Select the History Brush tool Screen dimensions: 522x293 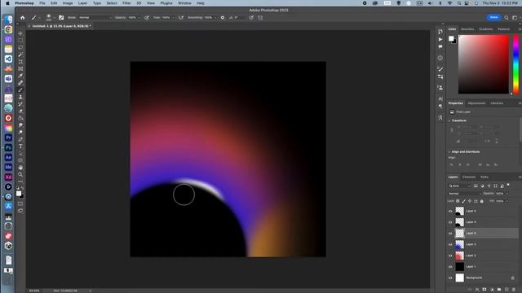pos(20,104)
